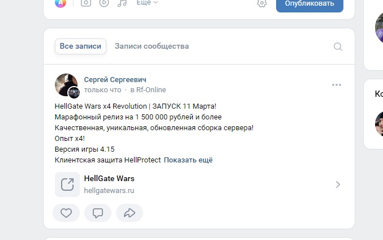Open three-dots menu on Сергей Сергеевич's post
383x240 pixels.
(x=337, y=85)
